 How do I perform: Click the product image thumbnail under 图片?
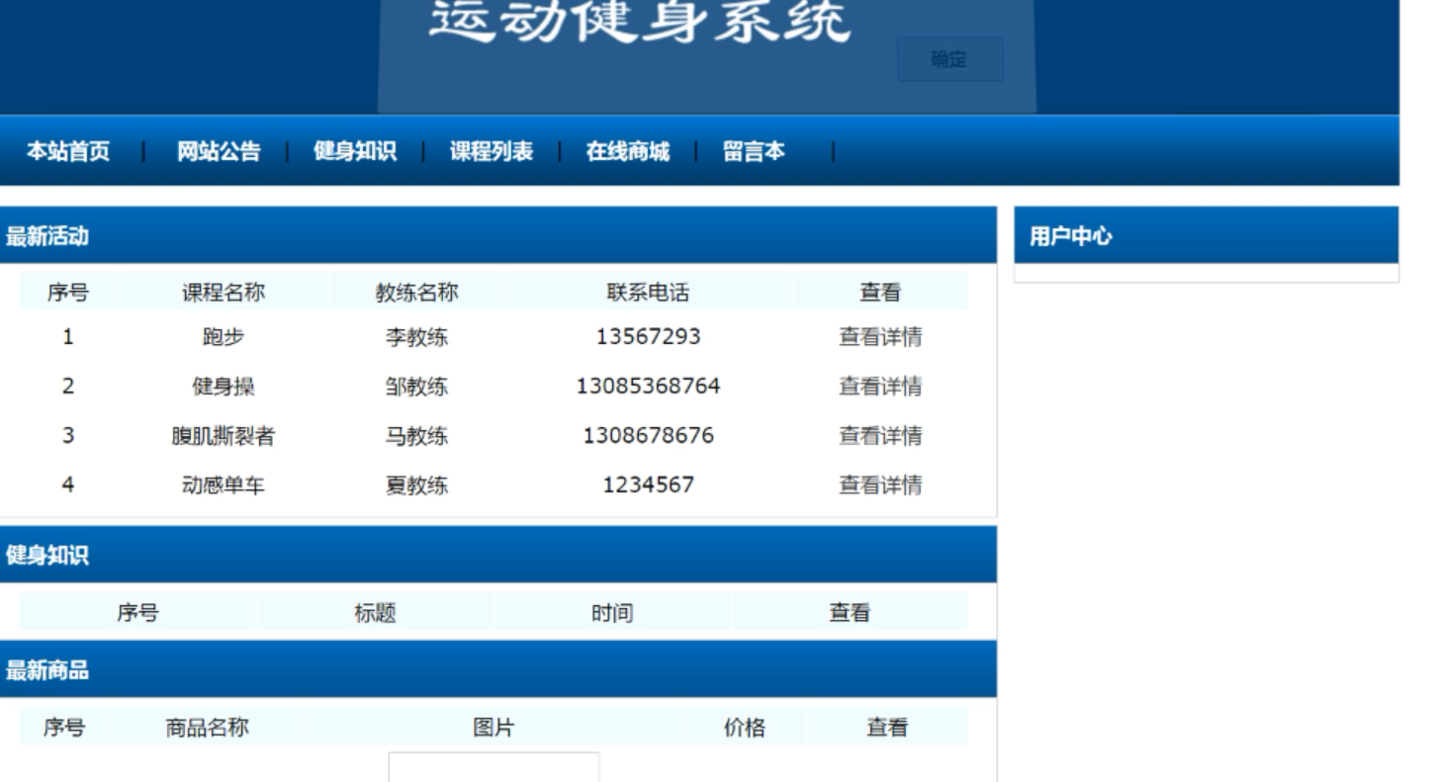pos(494,767)
